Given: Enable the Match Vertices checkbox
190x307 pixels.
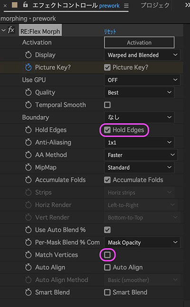Looking at the screenshot, I should coord(107,255).
